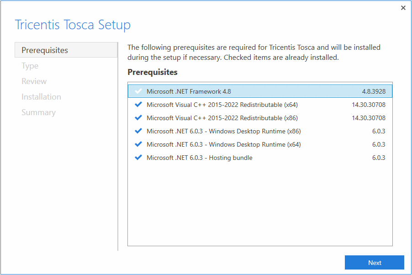The width and height of the screenshot is (412, 275).
Task: Click checkmark next to .NET Framework 4.8
Action: click(x=138, y=91)
